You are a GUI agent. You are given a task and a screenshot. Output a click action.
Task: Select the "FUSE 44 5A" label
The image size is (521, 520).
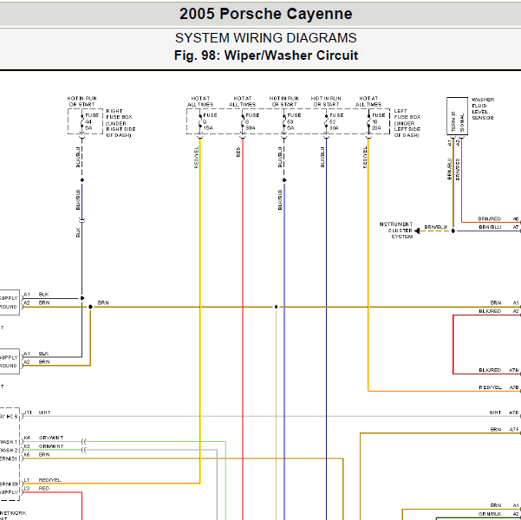coord(92,121)
